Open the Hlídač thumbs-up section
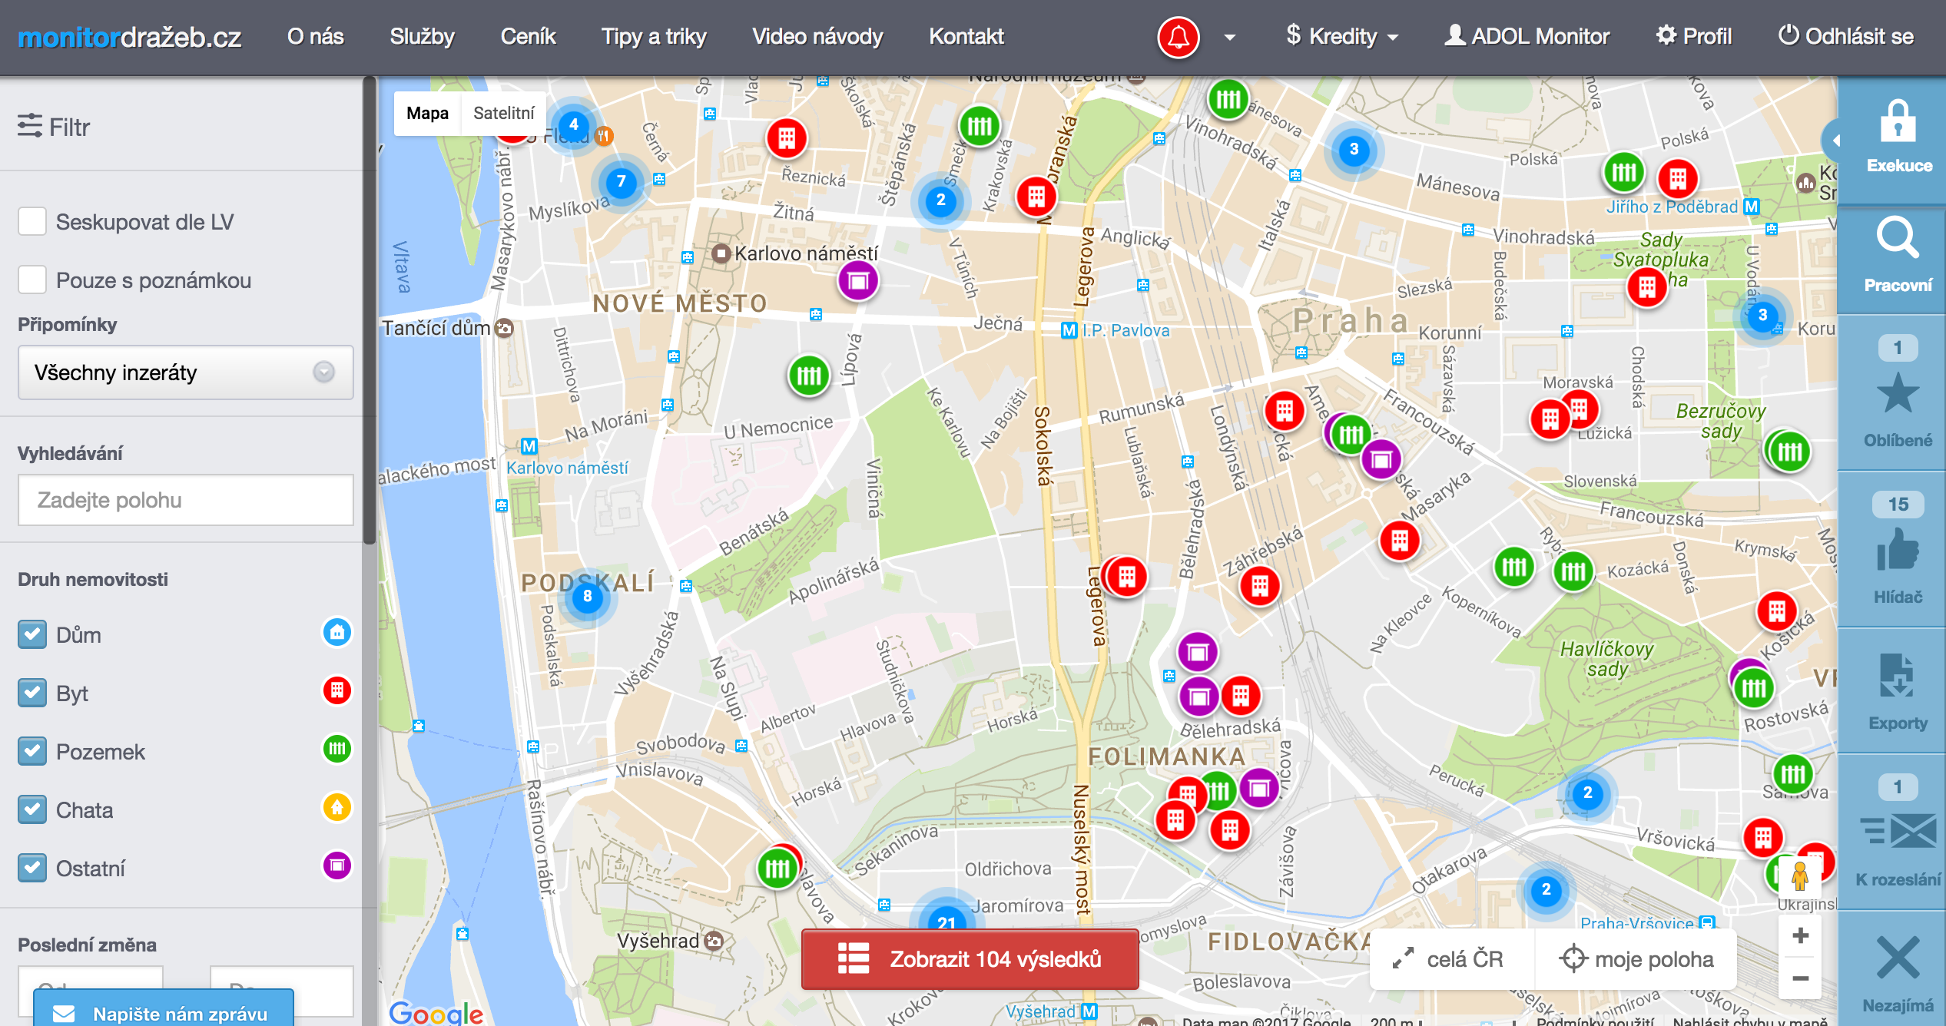 (1897, 550)
